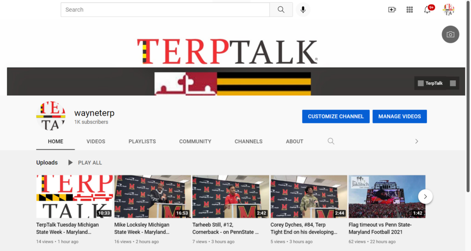Open the create video icon
The height and width of the screenshot is (251, 471).
pos(392,10)
